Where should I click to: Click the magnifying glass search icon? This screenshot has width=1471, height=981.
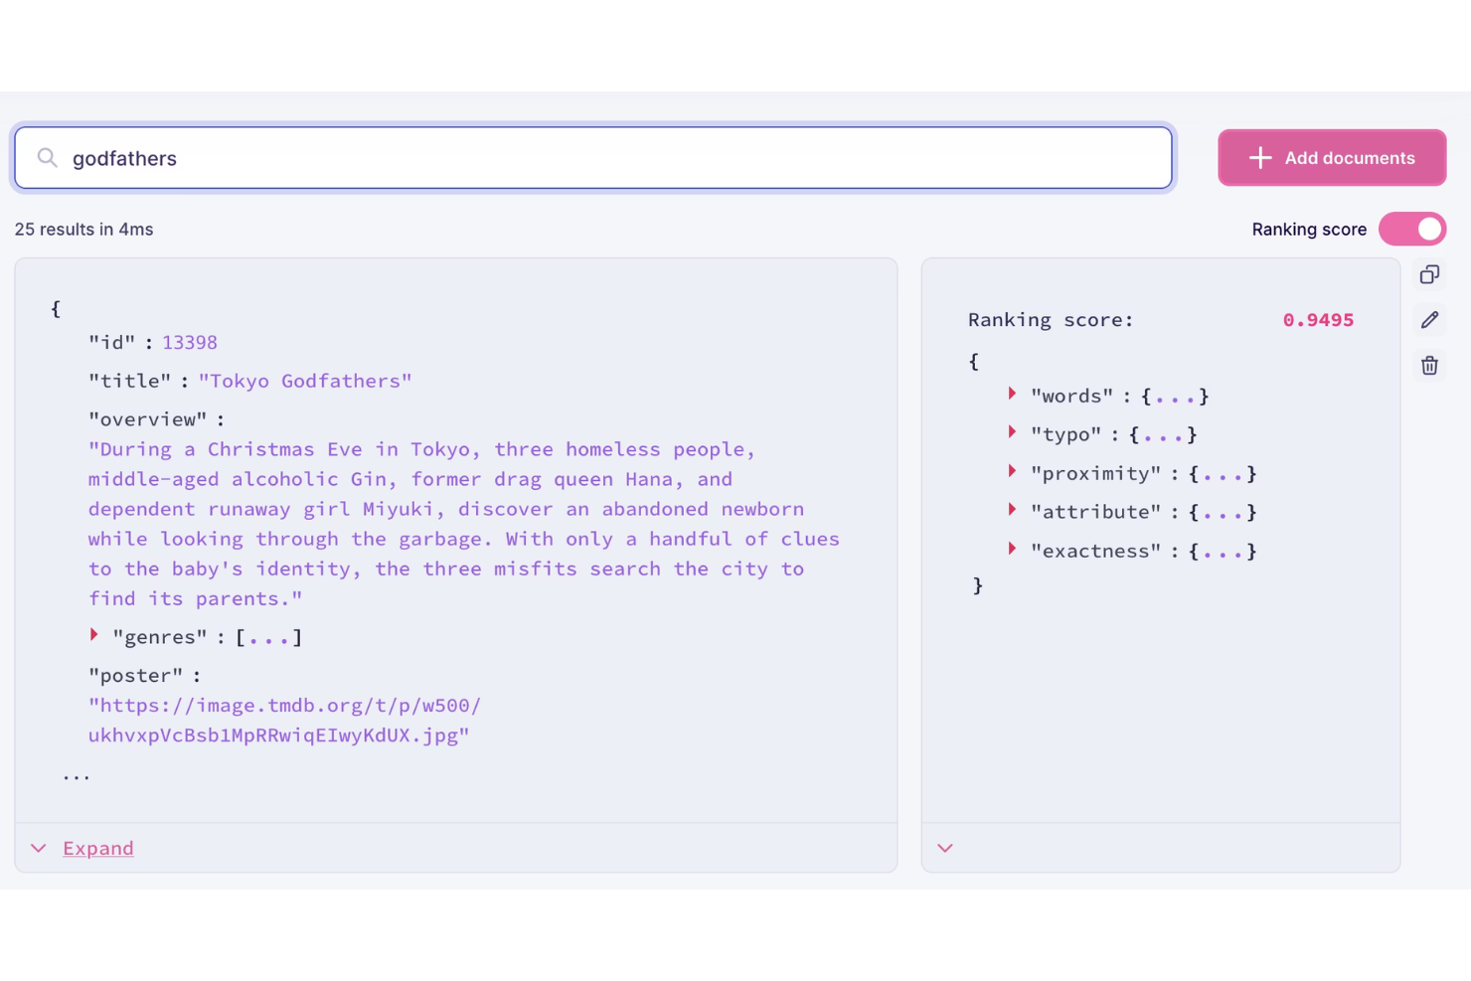(x=47, y=158)
